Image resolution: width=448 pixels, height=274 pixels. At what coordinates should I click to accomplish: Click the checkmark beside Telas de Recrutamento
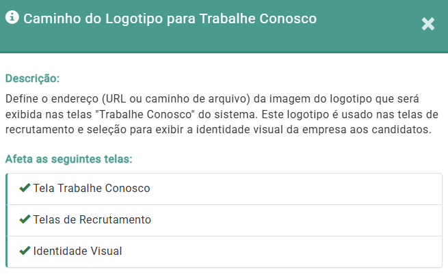[25, 219]
